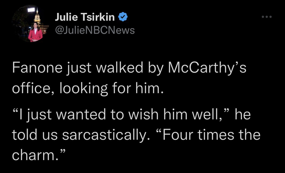Open the @JulieNBCNews handle link
The height and width of the screenshot is (173, 285).
[95, 30]
